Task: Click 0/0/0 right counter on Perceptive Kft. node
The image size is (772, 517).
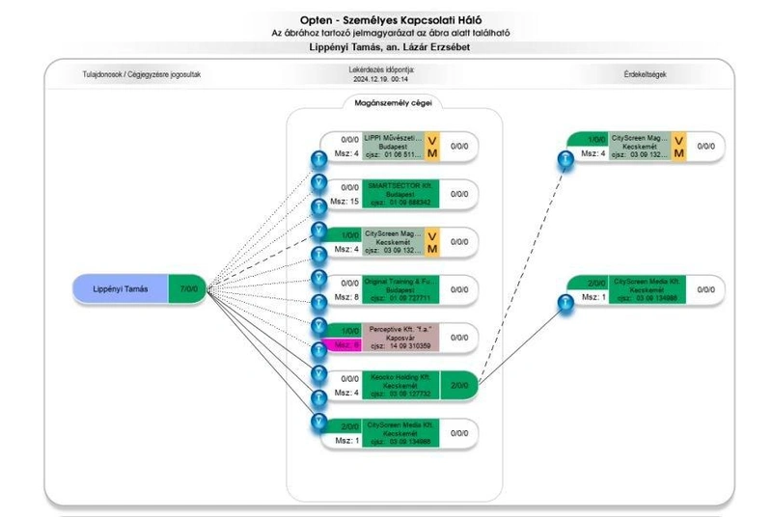Action: tap(459, 338)
